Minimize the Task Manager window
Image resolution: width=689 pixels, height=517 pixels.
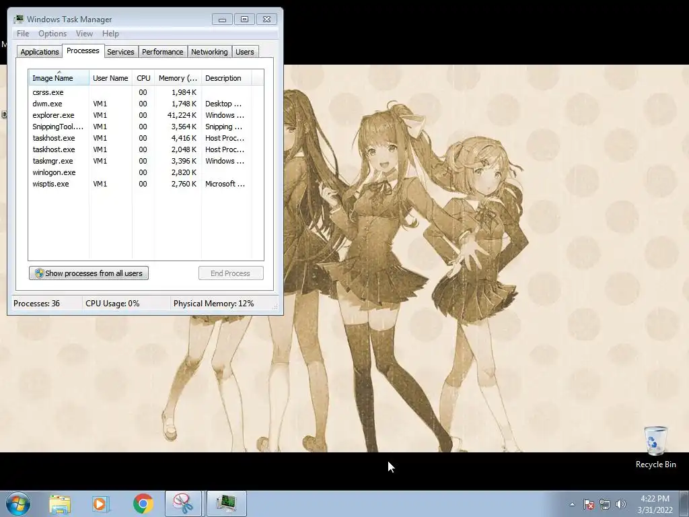tap(222, 20)
